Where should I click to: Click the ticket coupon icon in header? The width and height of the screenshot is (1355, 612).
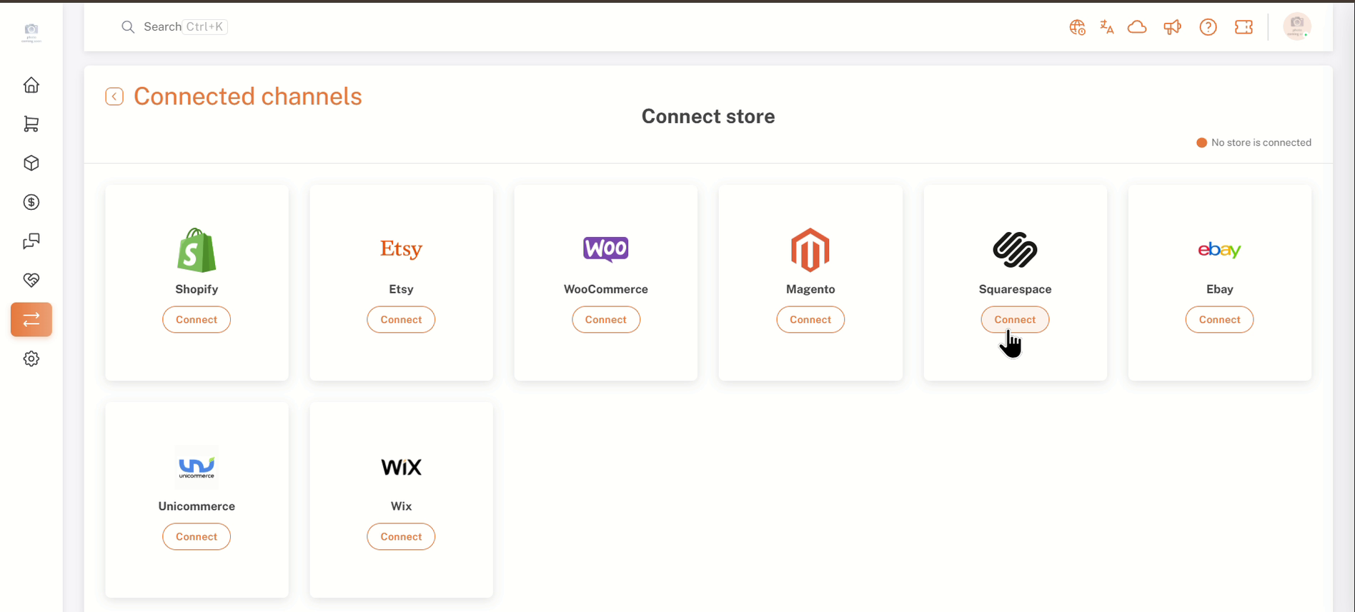coord(1244,27)
